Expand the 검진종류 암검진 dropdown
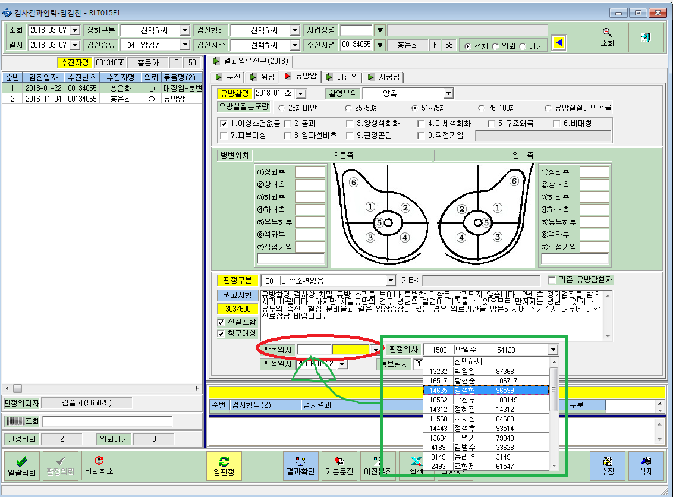673x497 pixels. point(185,45)
